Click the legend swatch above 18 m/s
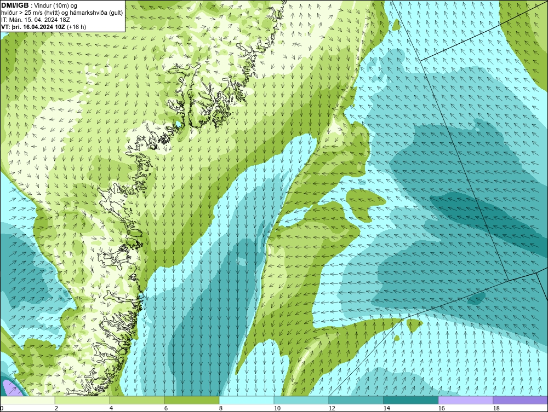Viewport: 548px width, 412px height. pyautogui.click(x=520, y=400)
